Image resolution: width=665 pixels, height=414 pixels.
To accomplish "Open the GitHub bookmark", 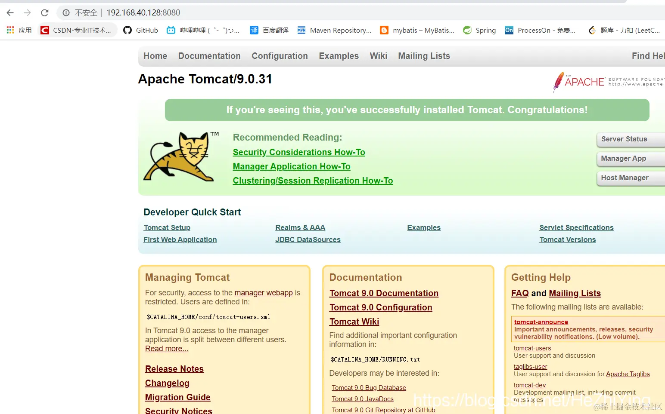I will (x=141, y=30).
